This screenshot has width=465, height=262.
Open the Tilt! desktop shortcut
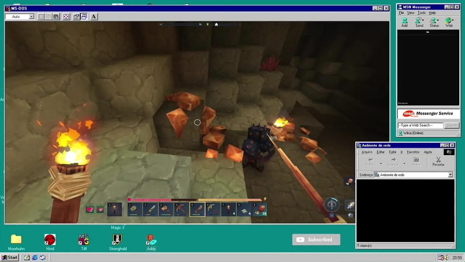(x=84, y=242)
